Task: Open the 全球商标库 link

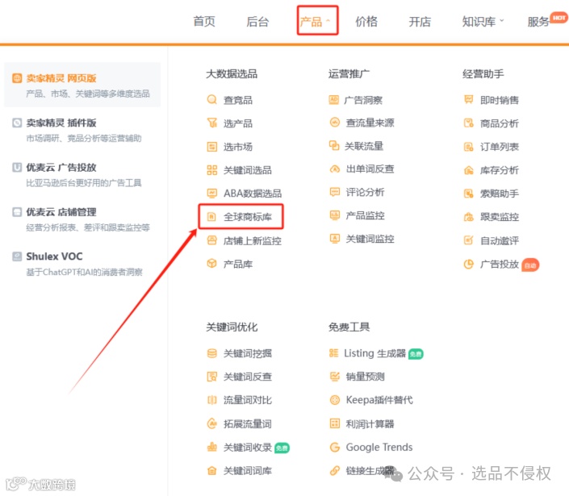Action: (x=248, y=217)
